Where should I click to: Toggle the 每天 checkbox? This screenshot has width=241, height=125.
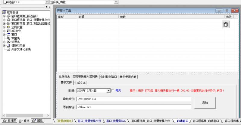click(x=113, y=90)
